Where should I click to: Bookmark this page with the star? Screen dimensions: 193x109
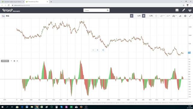pyautogui.click(x=184, y=5)
